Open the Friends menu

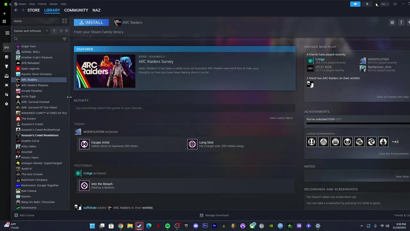(x=42, y=4)
